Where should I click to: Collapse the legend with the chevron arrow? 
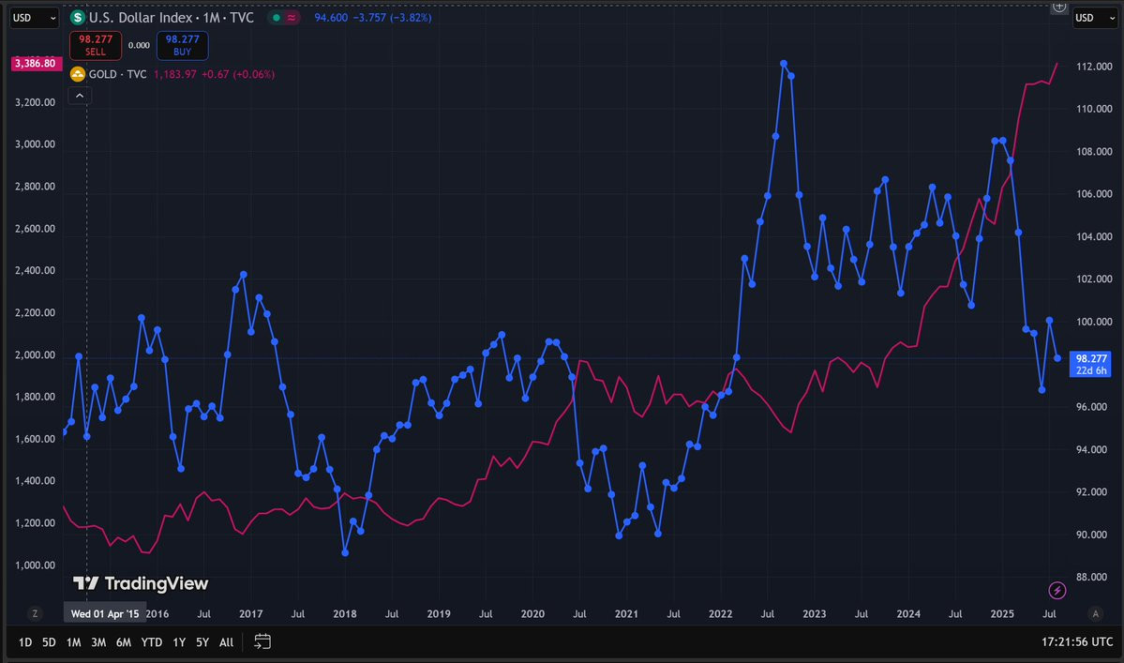tap(80, 96)
